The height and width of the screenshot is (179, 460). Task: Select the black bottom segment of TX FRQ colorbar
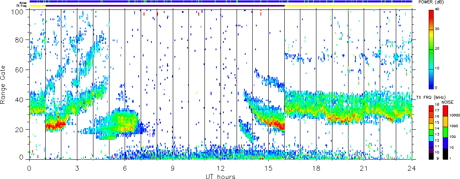[431, 156]
